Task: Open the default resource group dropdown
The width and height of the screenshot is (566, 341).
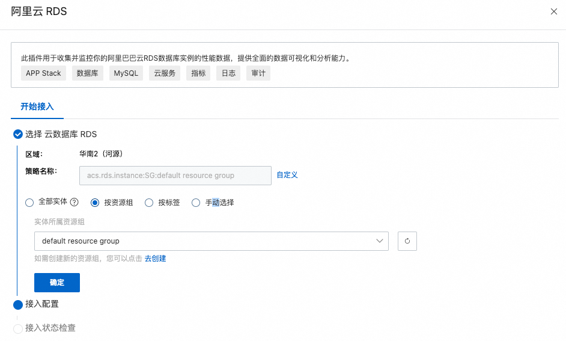Action: pyautogui.click(x=211, y=241)
